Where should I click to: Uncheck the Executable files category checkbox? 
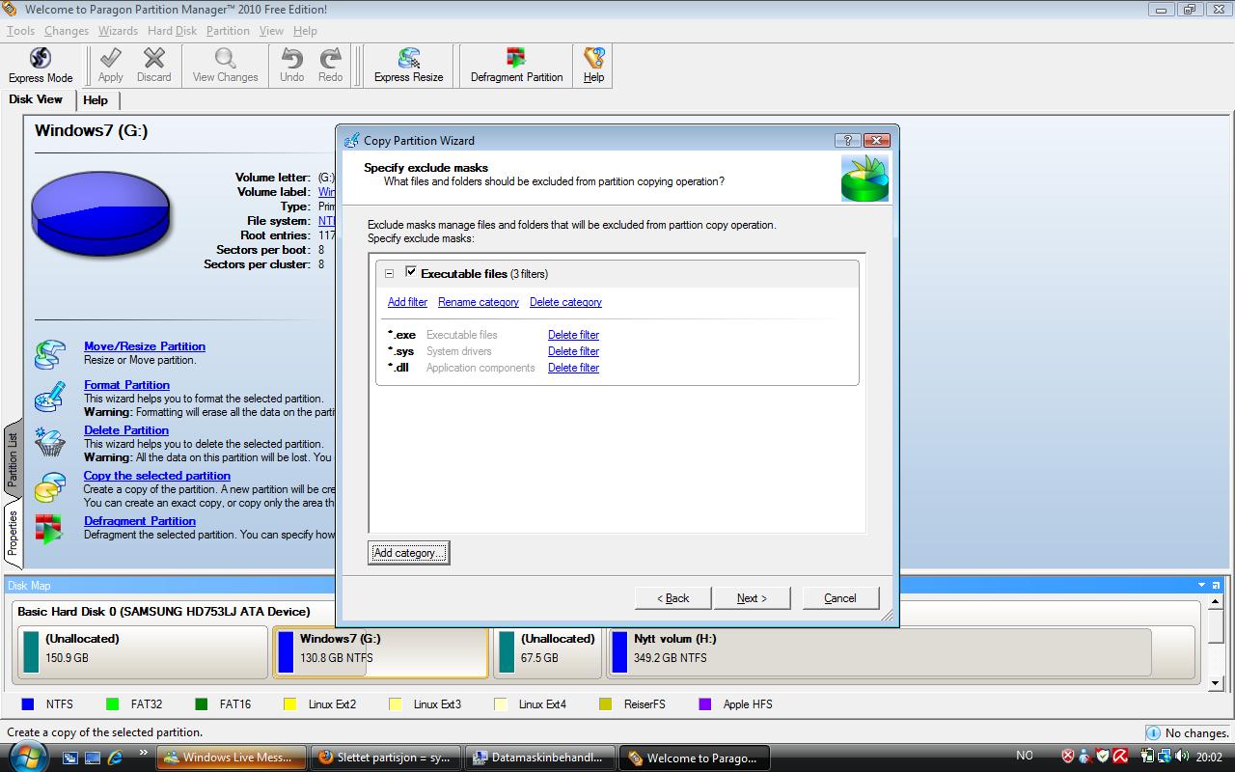(x=411, y=272)
